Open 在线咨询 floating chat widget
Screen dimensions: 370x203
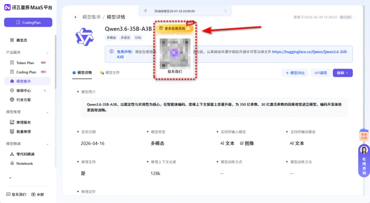(364, 160)
